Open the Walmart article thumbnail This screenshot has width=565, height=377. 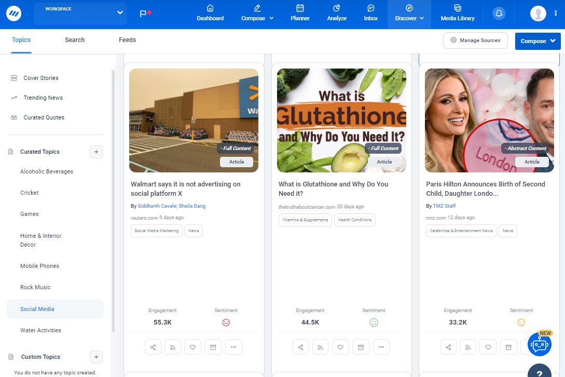(x=194, y=120)
